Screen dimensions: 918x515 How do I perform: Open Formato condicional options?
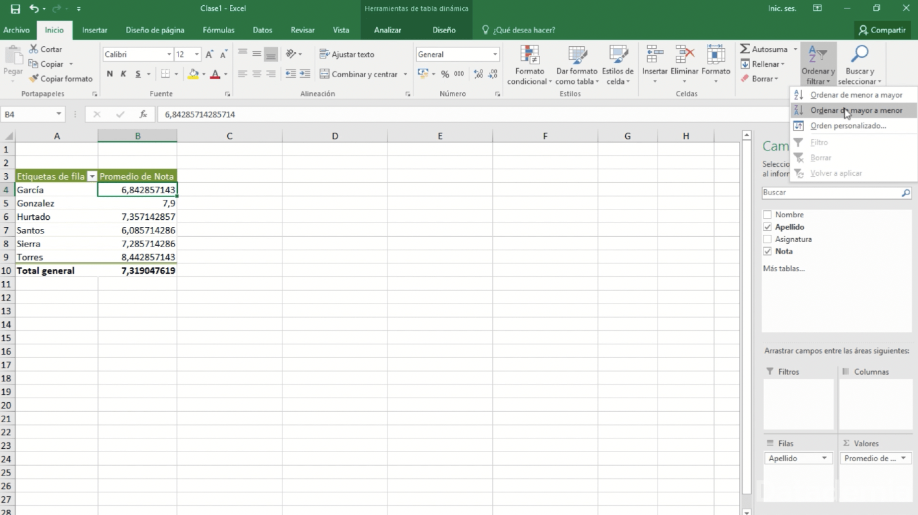coord(528,64)
